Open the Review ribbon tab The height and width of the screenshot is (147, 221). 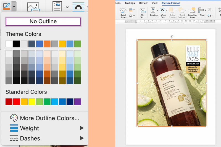[143, 3]
